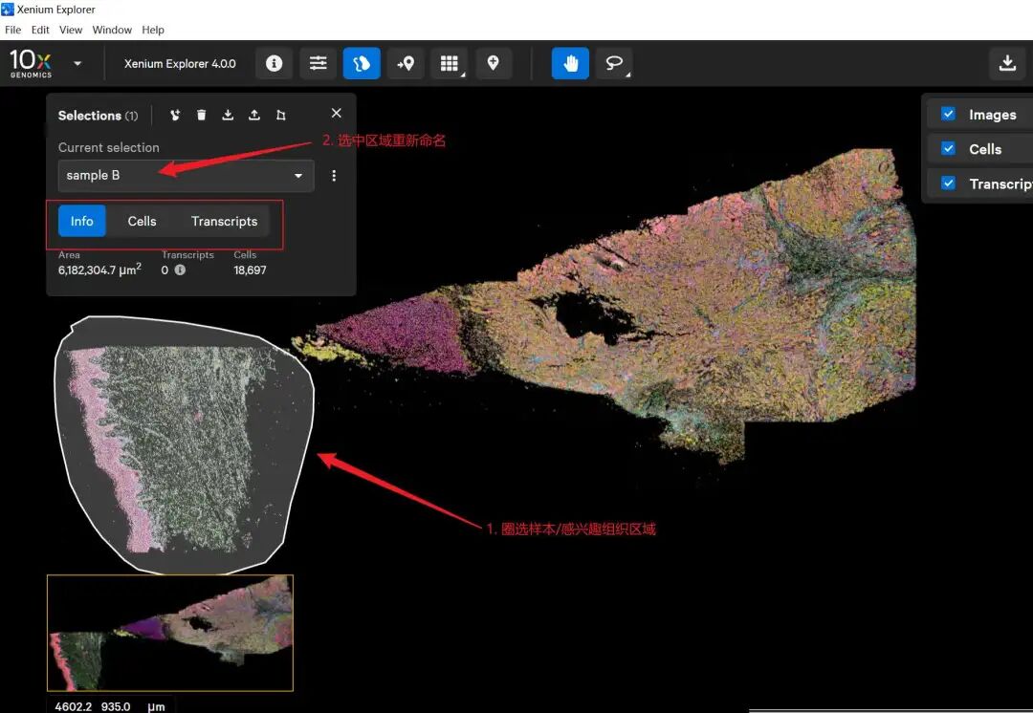
Task: Expand the sample B selection dropdown
Action: [298, 176]
